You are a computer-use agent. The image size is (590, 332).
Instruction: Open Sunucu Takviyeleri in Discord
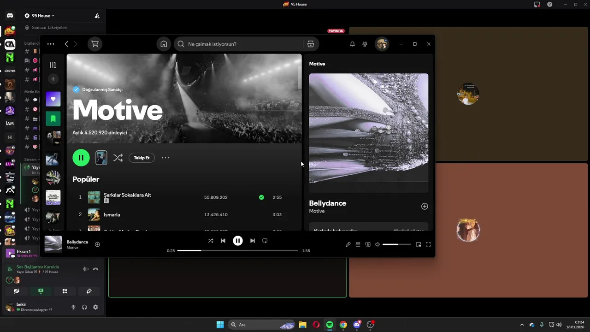click(49, 28)
